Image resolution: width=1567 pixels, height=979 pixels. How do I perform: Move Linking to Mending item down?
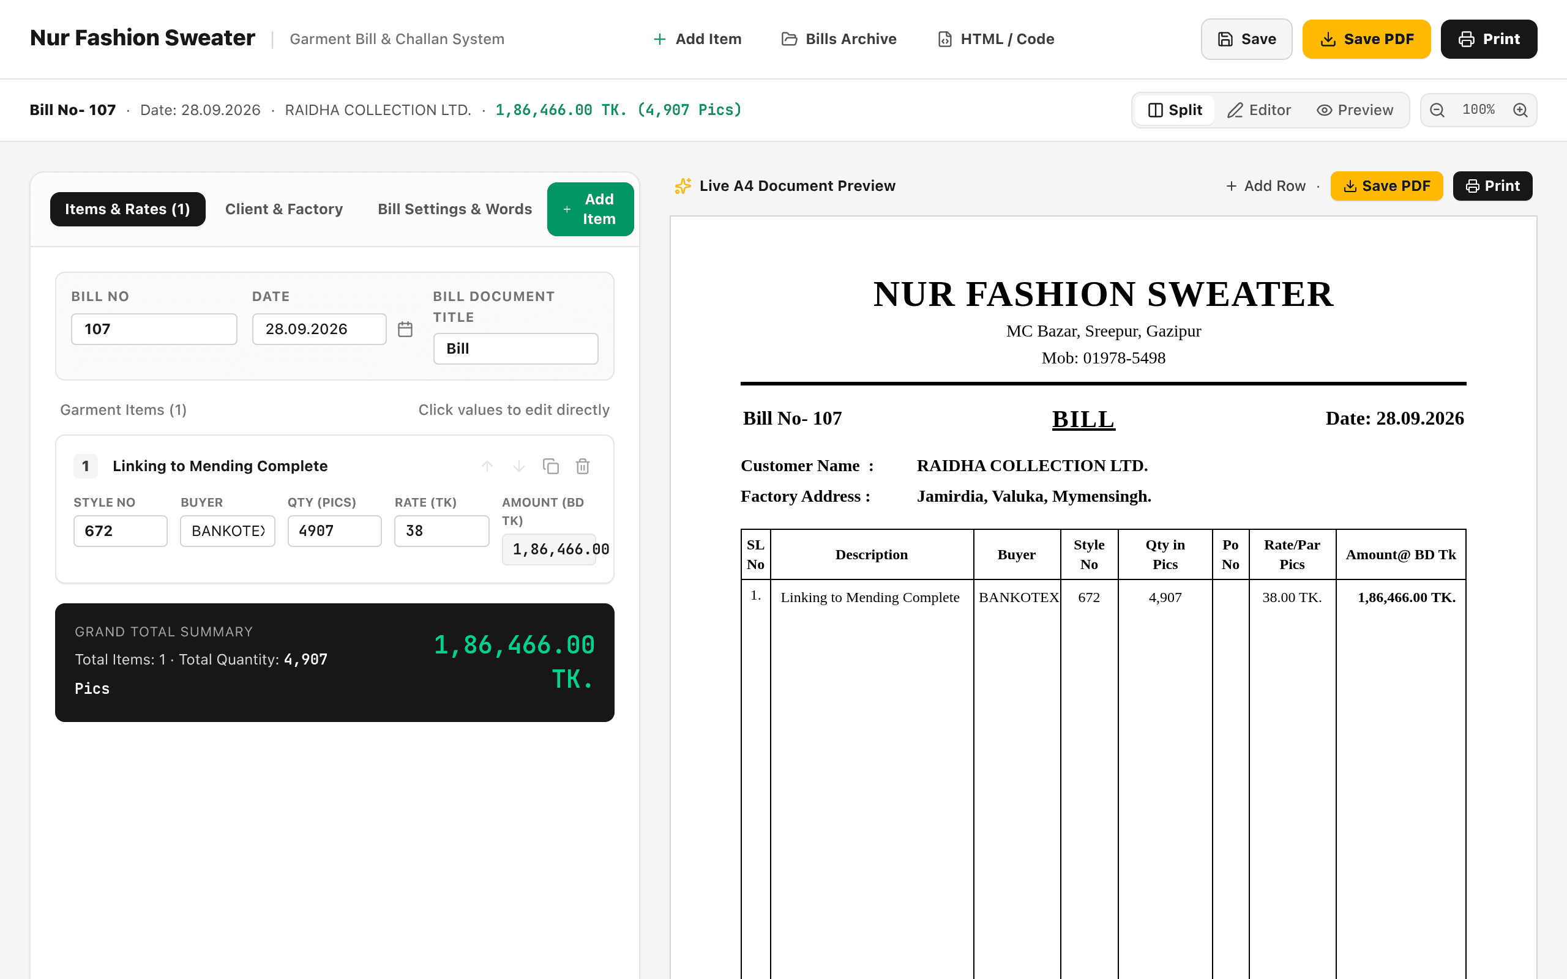coord(518,466)
